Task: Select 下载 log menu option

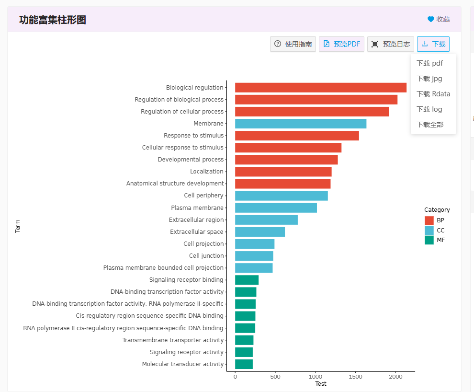Action: coord(429,109)
